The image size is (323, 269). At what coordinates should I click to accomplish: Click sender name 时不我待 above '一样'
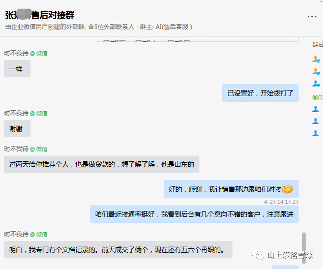click(x=16, y=53)
